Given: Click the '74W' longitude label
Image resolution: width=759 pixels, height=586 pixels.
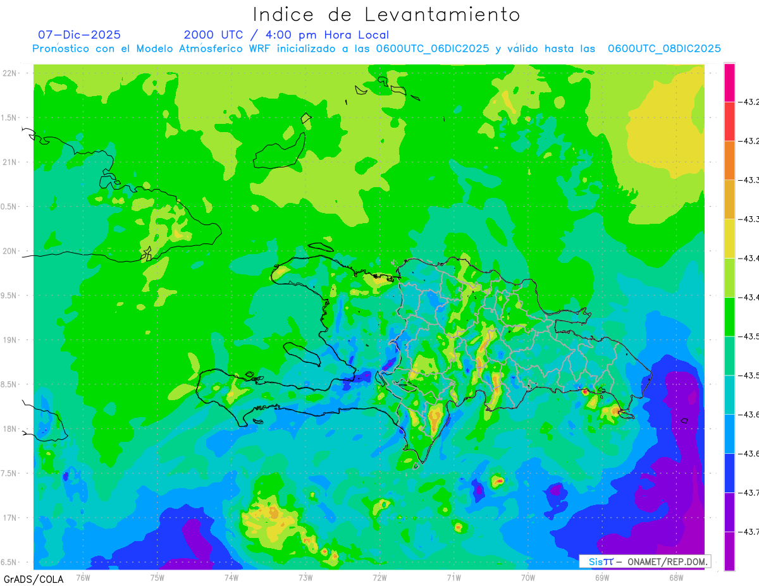Looking at the screenshot, I should tap(231, 577).
